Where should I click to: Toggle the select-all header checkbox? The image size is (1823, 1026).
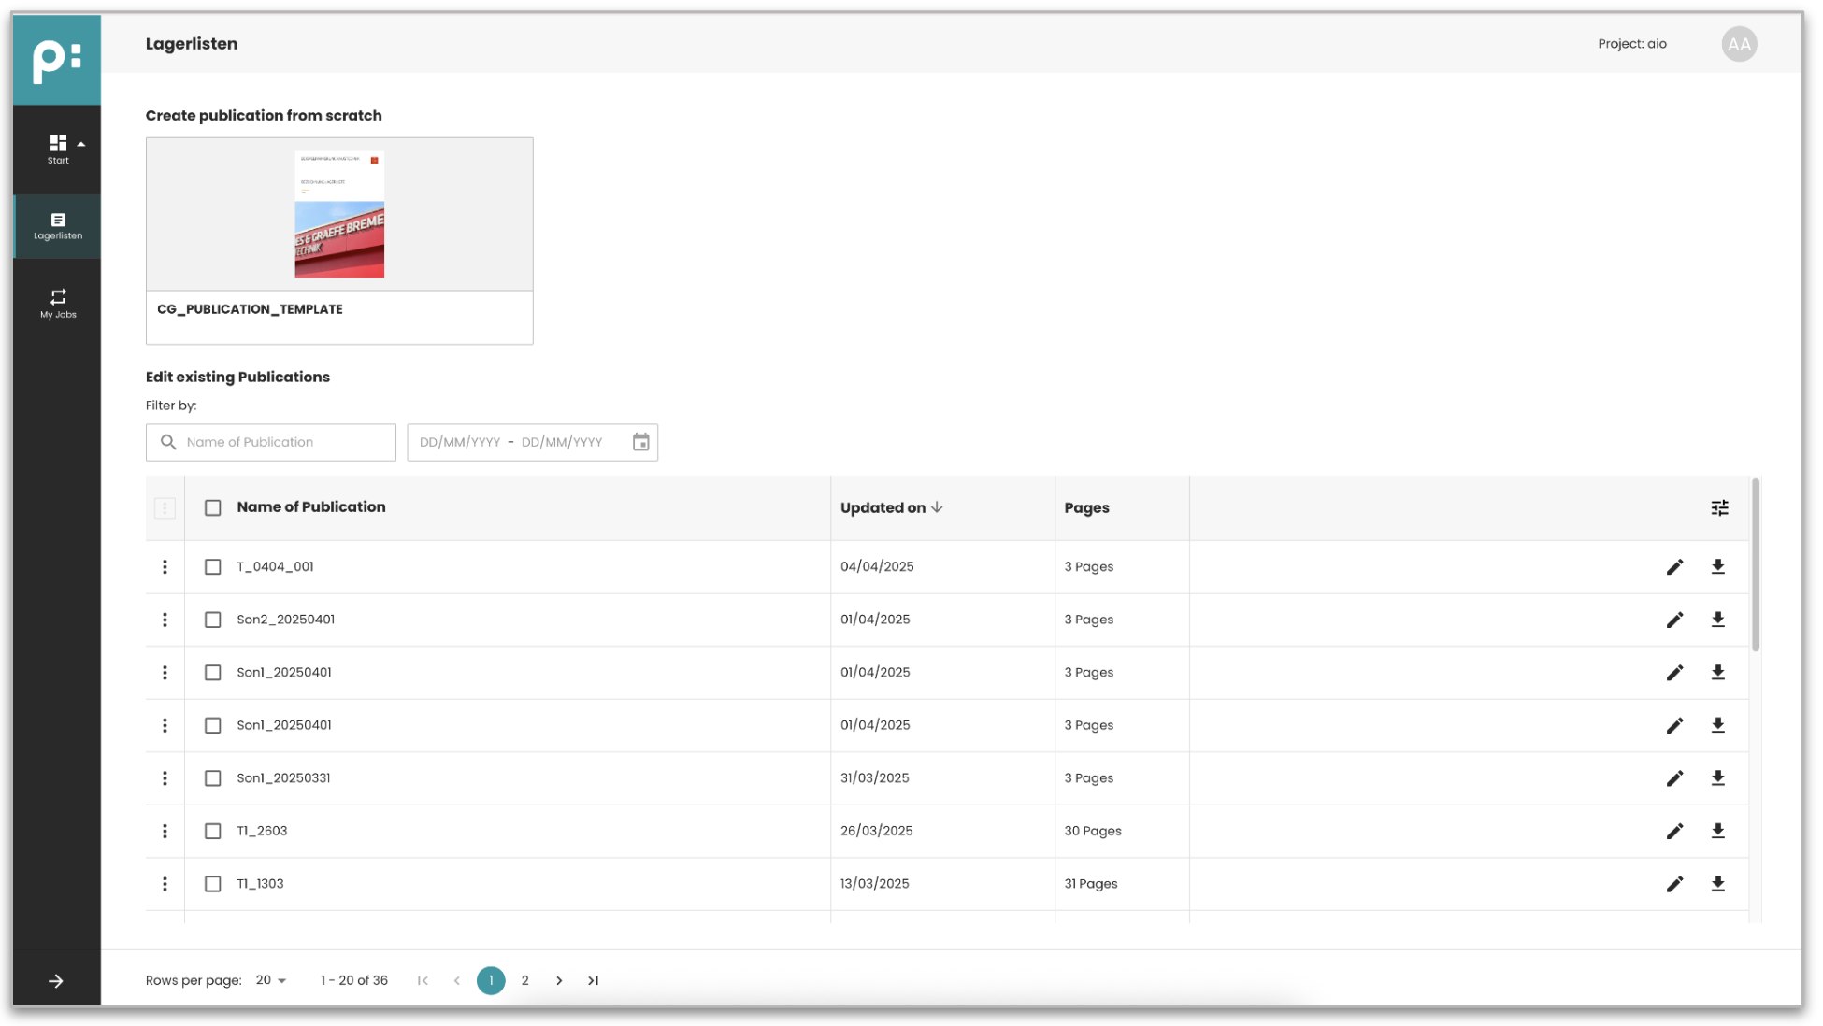(213, 507)
